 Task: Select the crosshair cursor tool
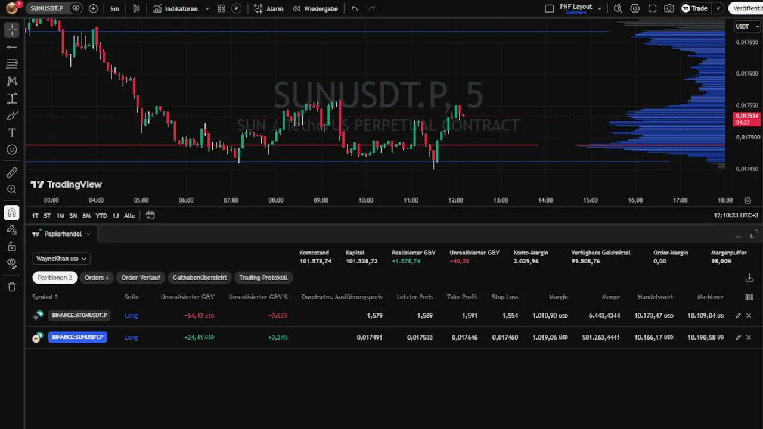12,30
